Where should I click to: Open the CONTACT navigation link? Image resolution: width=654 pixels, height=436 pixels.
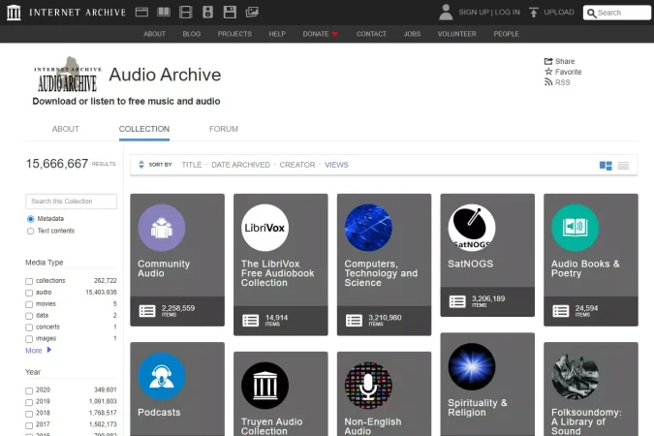click(371, 34)
